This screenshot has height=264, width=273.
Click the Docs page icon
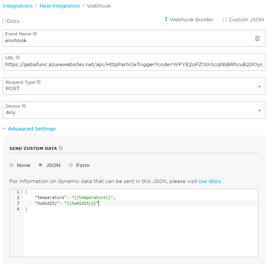4,21
